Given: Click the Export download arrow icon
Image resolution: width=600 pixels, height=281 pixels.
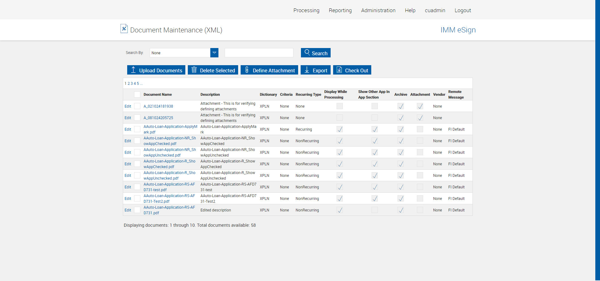Looking at the screenshot, I should click(307, 70).
